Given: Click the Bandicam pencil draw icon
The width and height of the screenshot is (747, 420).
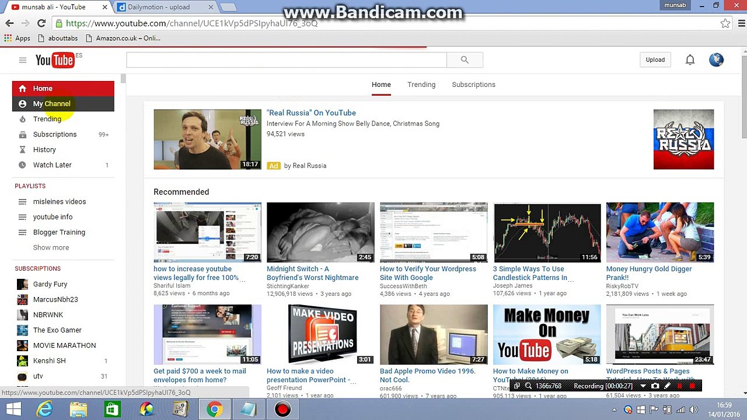Looking at the screenshot, I should click(668, 386).
